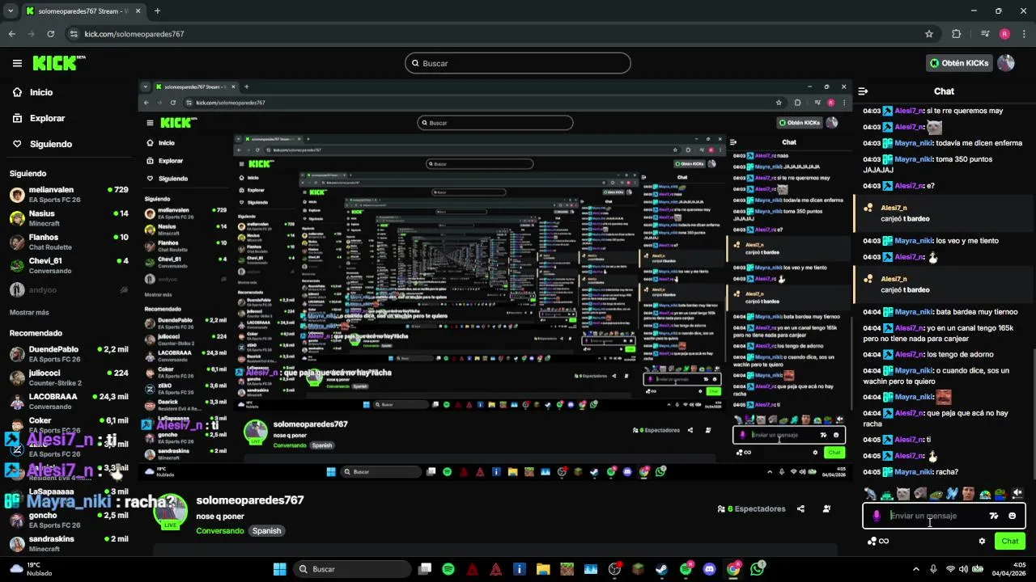Click Mayra_niki username on 'racha?' message

[x=914, y=472]
